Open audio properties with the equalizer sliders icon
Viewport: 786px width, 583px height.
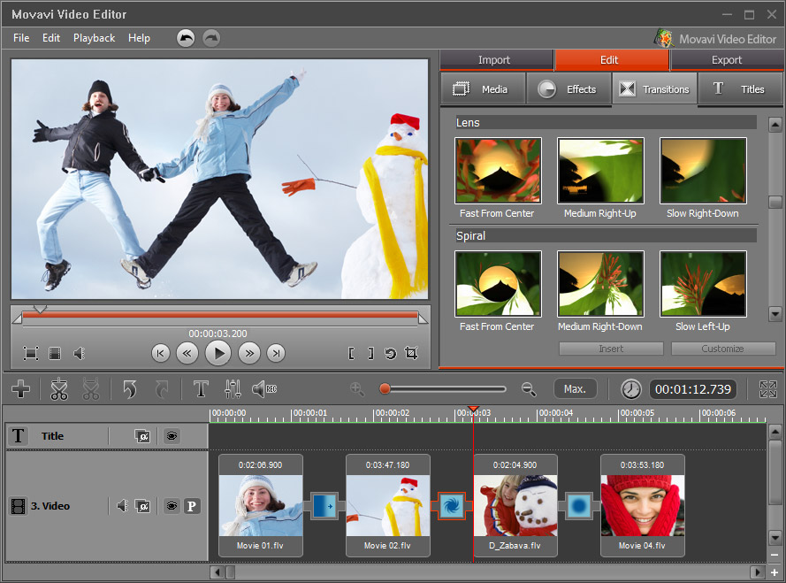(233, 389)
